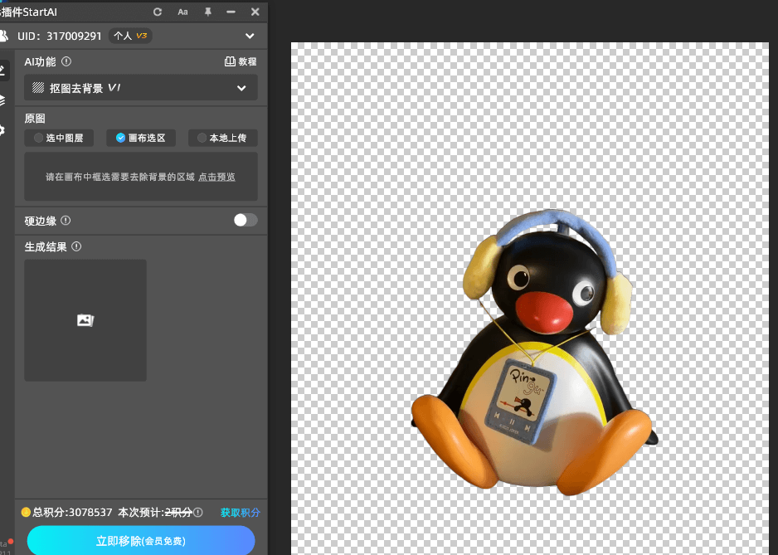This screenshot has width=778, height=555.
Task: Click the info icon beside AI功能
Action: click(x=66, y=61)
